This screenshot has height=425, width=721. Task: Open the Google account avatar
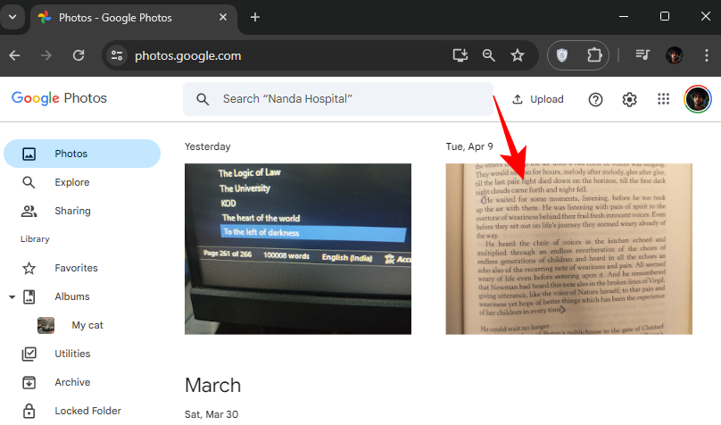(x=698, y=99)
